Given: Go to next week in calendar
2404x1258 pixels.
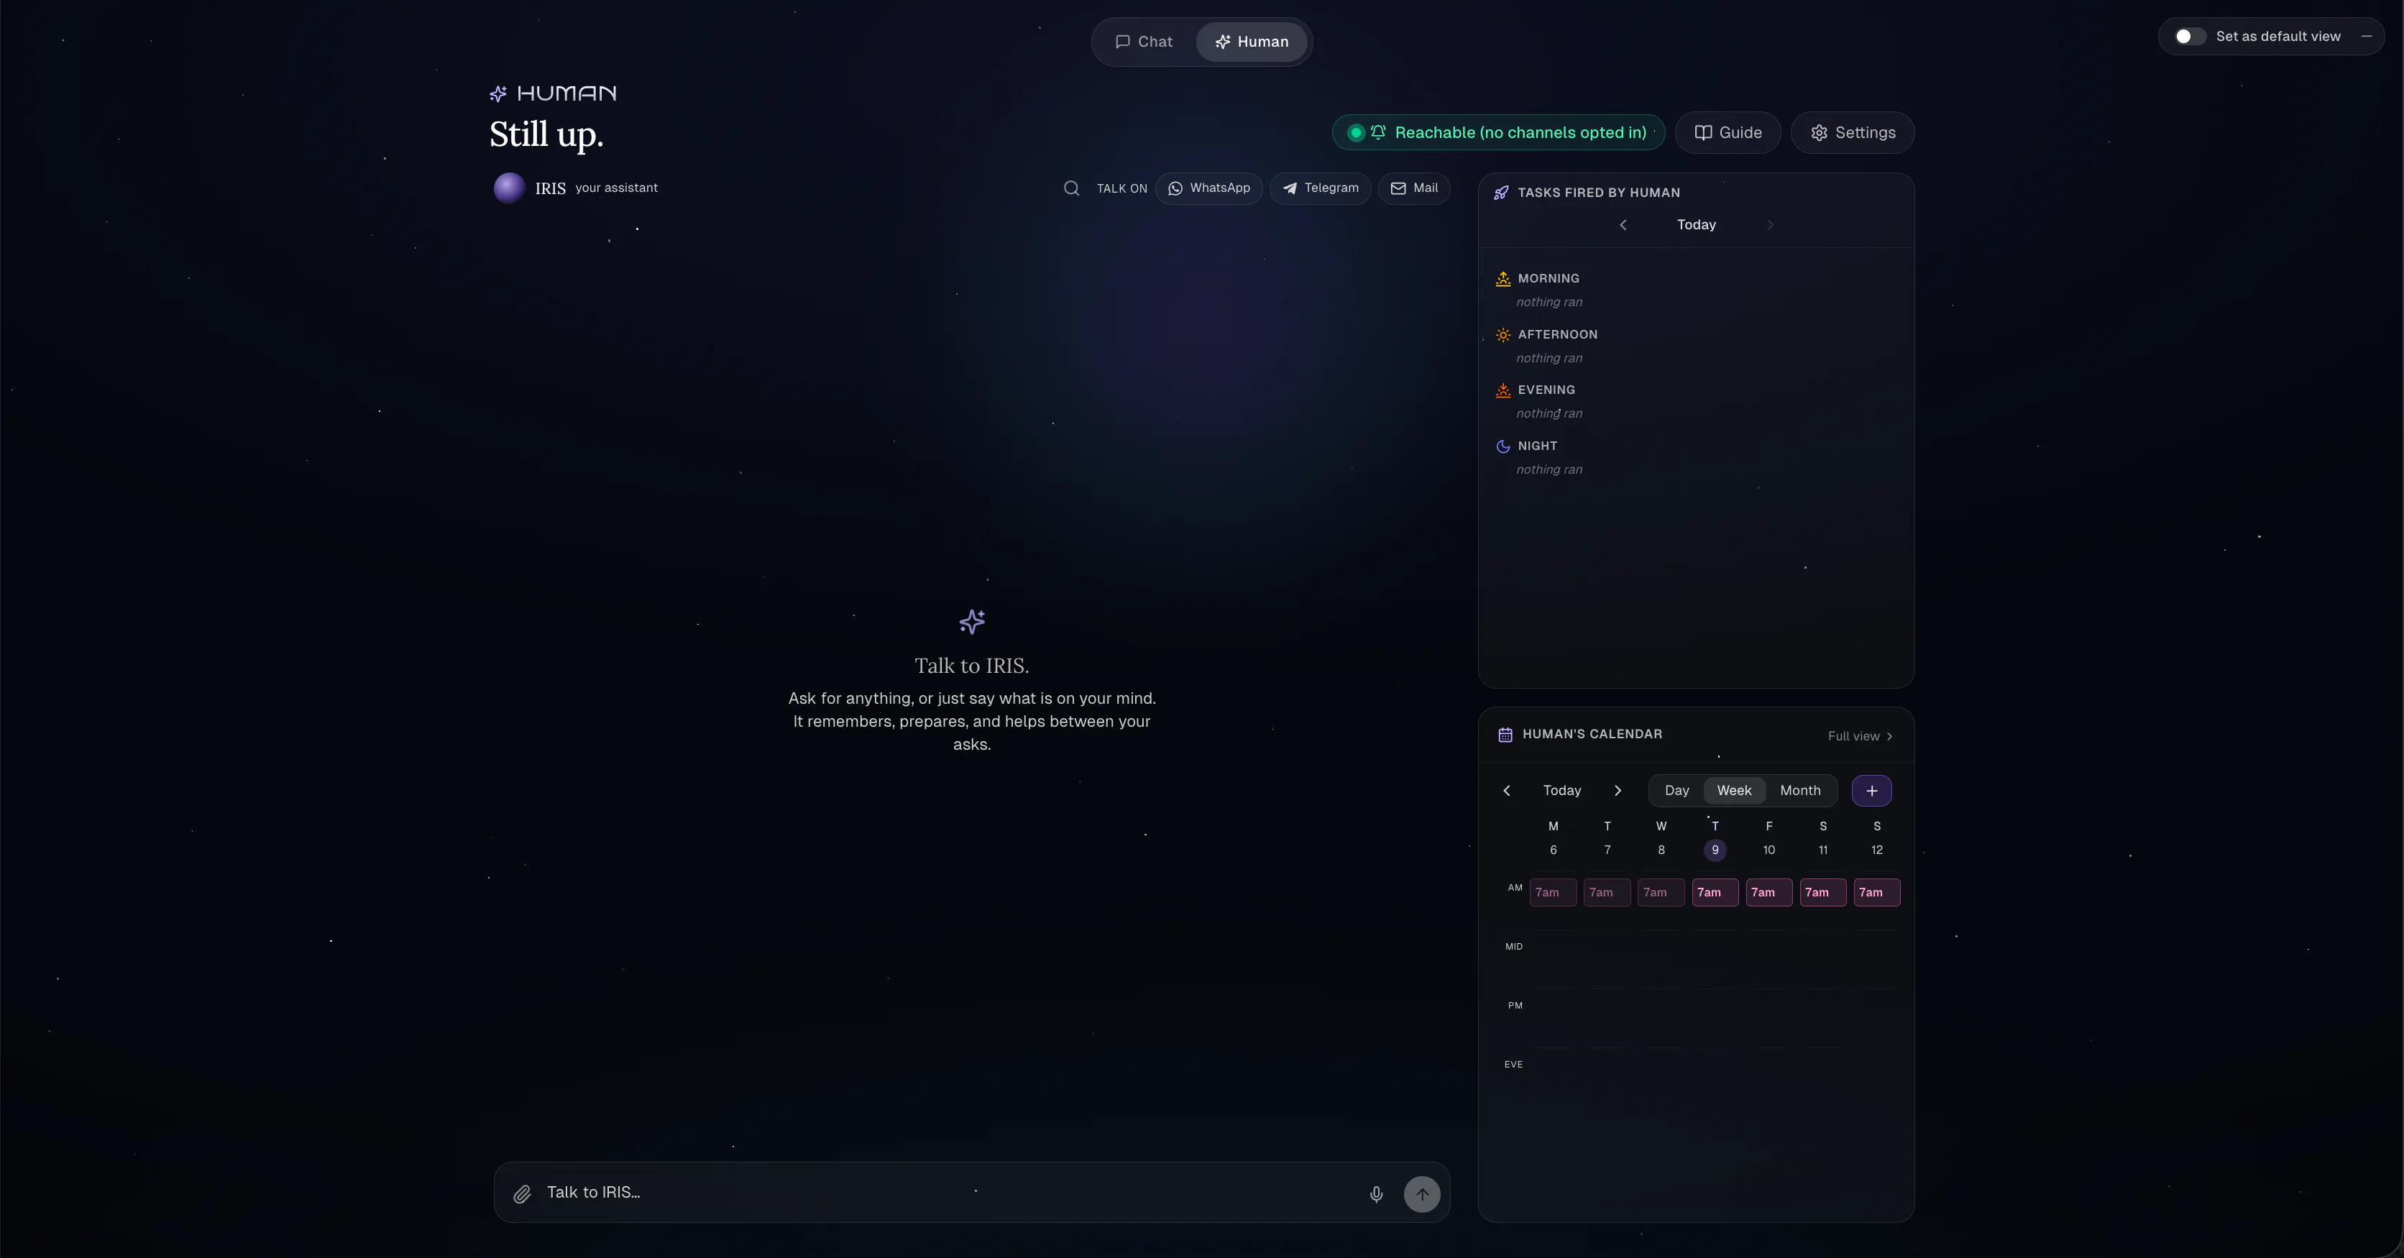Looking at the screenshot, I should tap(1618, 791).
